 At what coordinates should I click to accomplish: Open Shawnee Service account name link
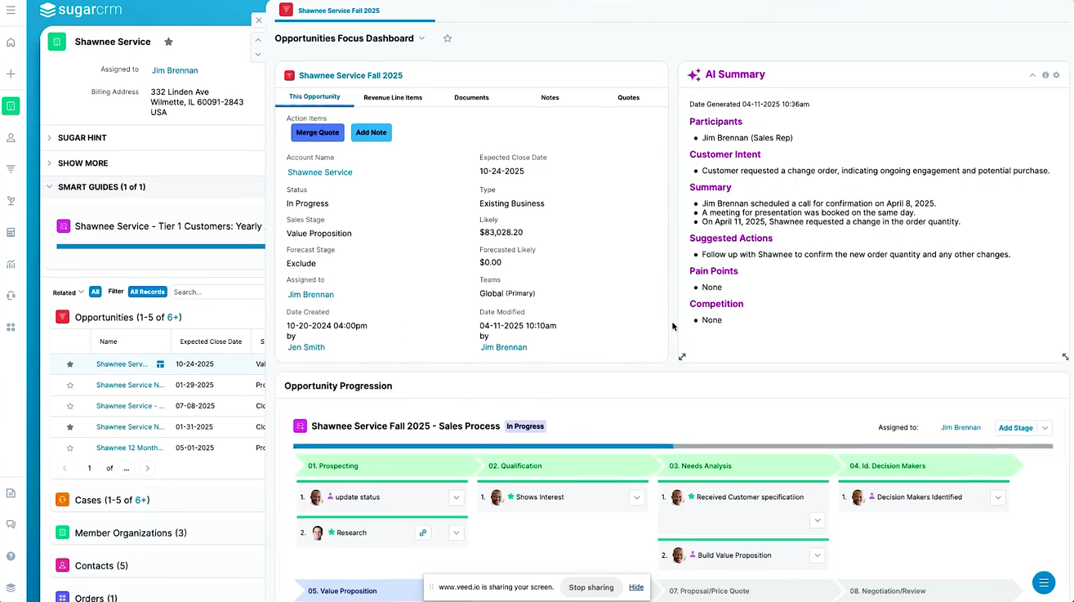(320, 172)
